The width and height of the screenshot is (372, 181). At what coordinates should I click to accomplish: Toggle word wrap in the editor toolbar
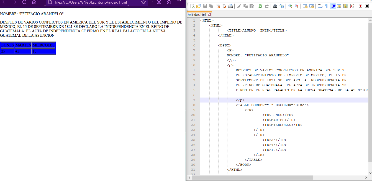[x=320, y=6]
